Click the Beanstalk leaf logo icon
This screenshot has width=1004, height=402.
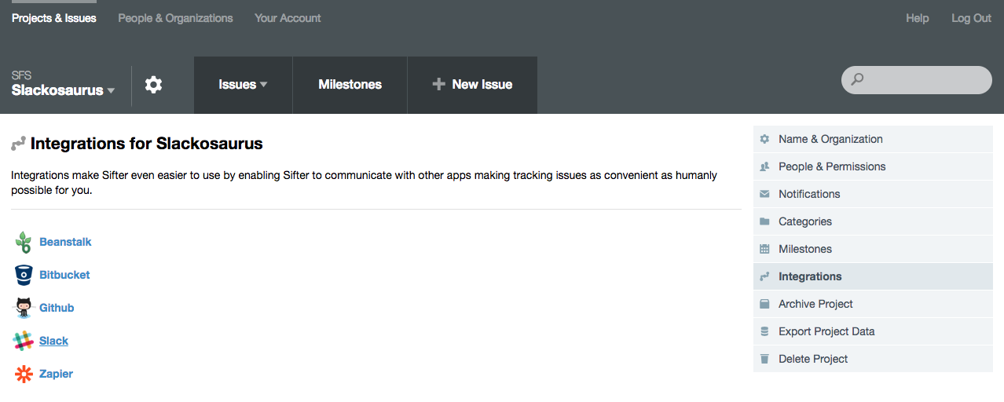[24, 242]
